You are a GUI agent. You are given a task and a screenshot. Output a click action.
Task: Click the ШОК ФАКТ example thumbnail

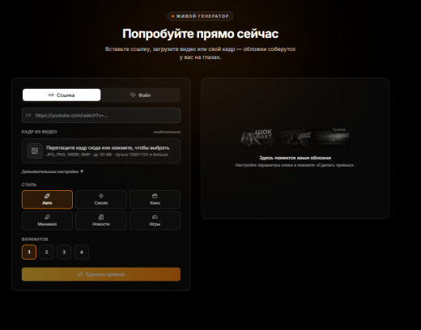click(x=257, y=137)
